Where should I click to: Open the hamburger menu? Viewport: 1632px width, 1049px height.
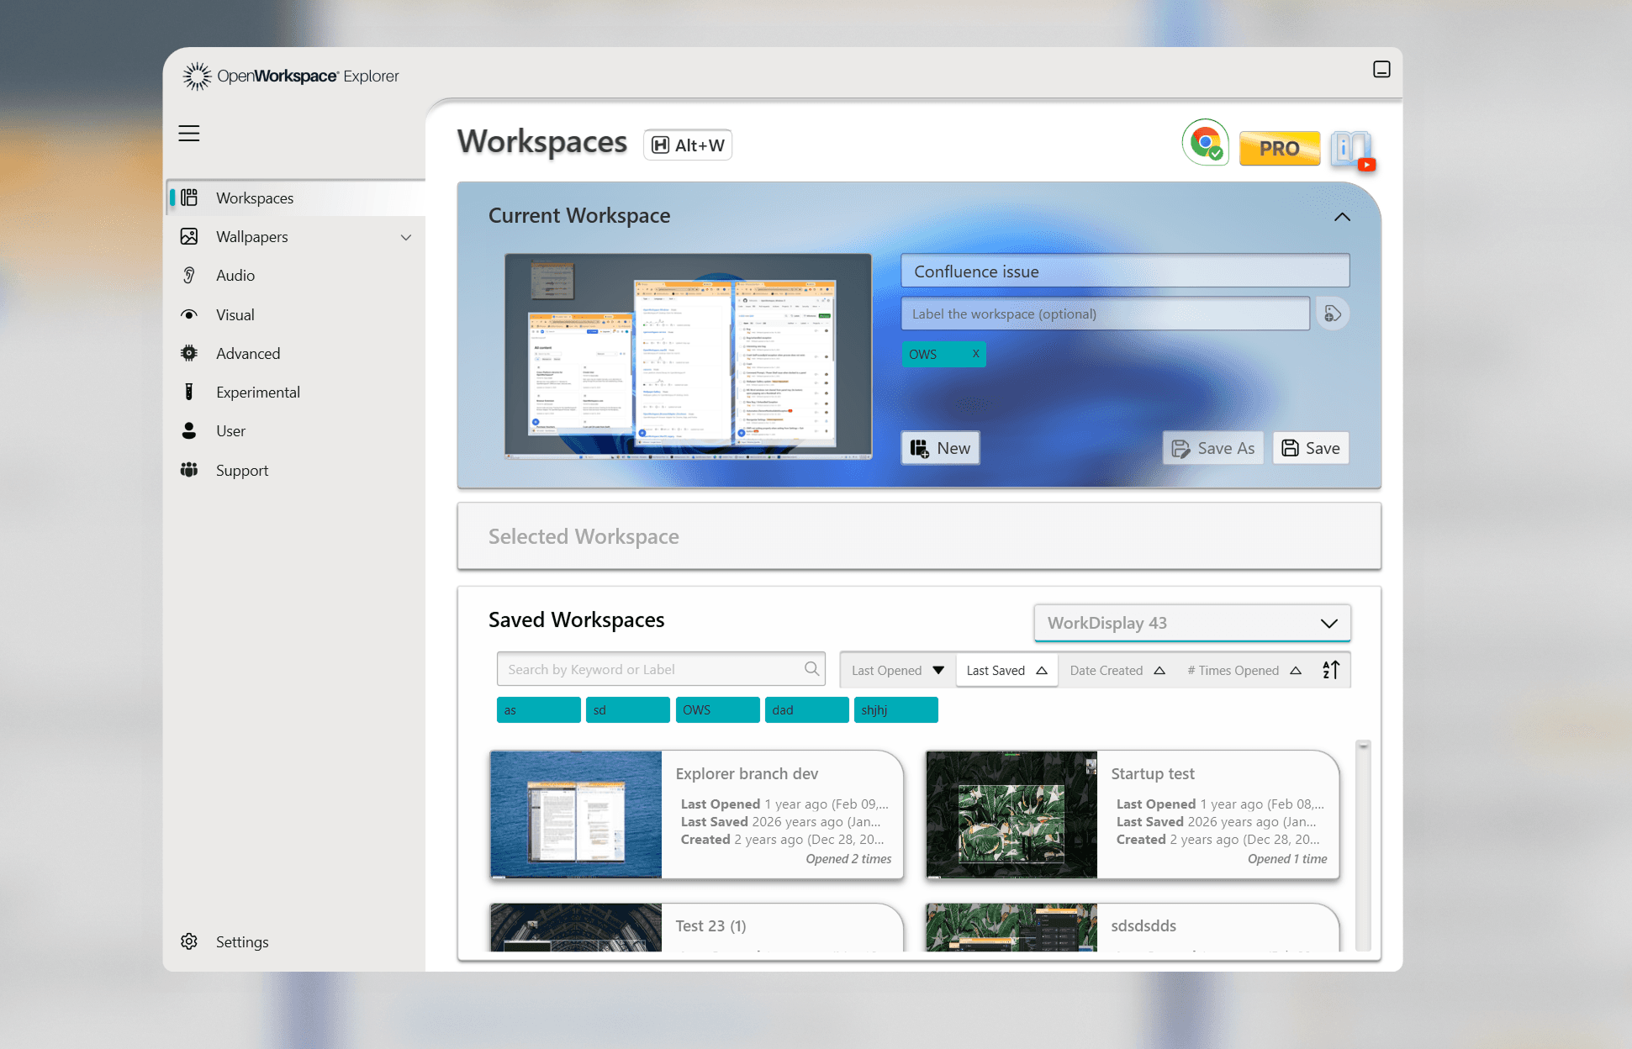(188, 133)
